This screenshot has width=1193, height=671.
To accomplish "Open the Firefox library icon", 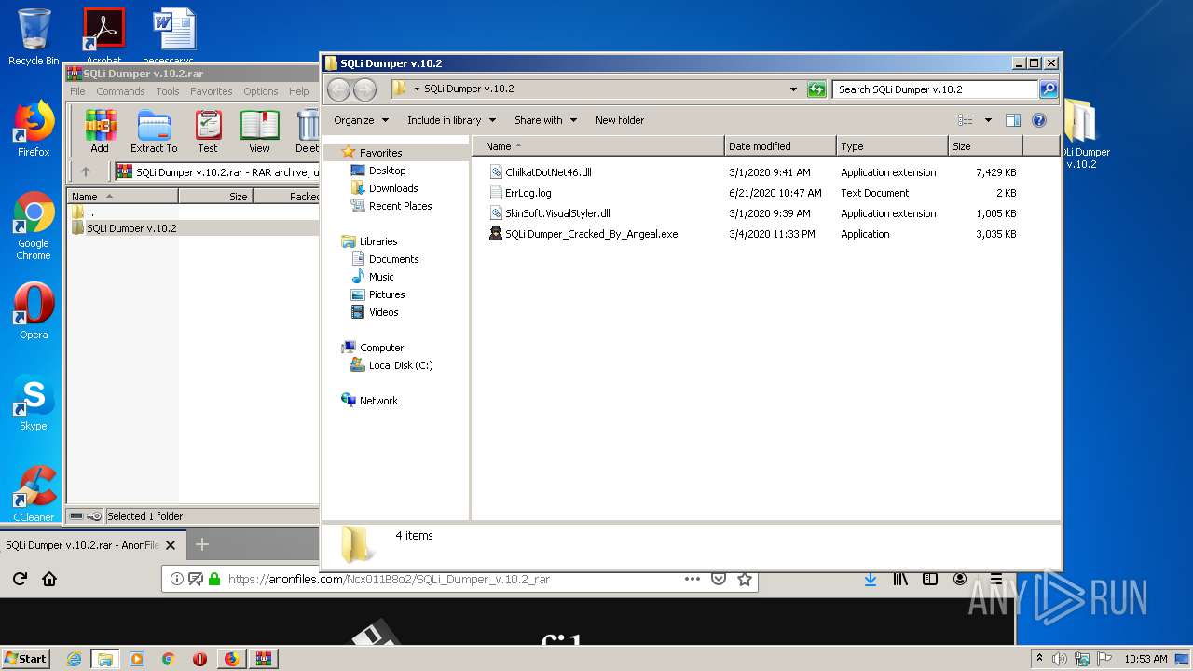I will click(x=900, y=579).
